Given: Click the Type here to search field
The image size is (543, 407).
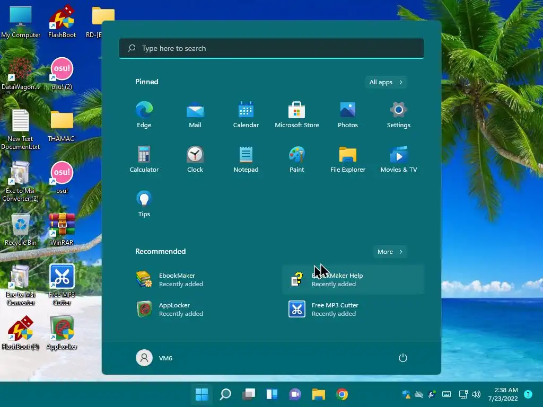Looking at the screenshot, I should coord(271,48).
